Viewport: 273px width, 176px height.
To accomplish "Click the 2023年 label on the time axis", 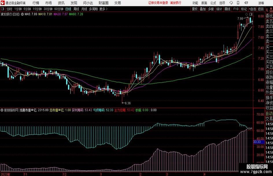I will tap(5, 174).
